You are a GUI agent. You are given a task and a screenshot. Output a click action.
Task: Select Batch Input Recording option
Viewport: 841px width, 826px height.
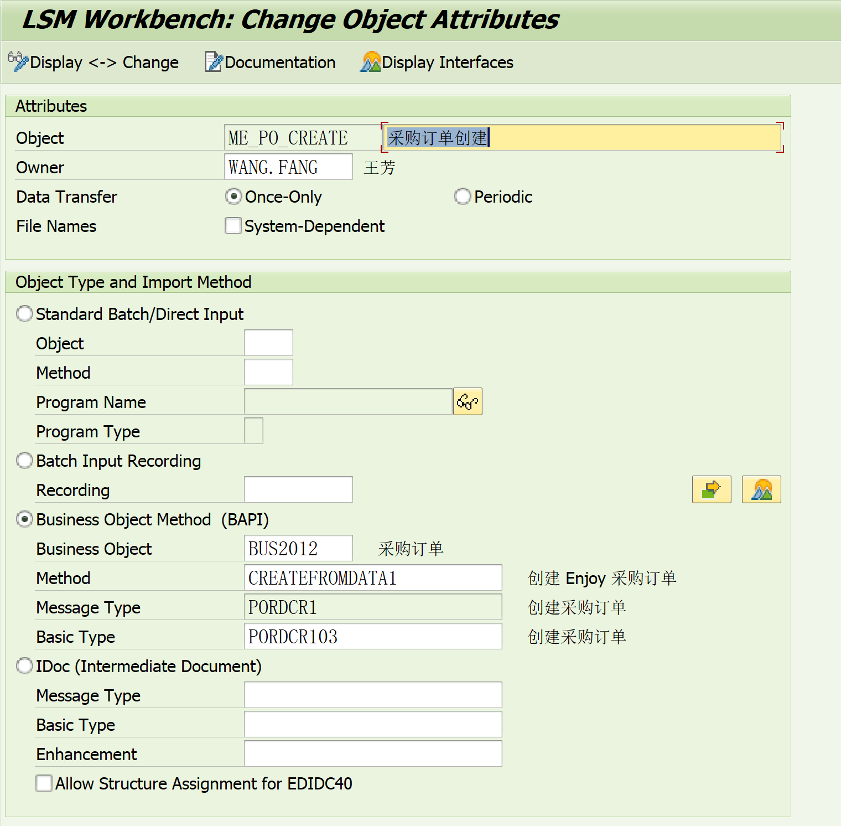[24, 460]
